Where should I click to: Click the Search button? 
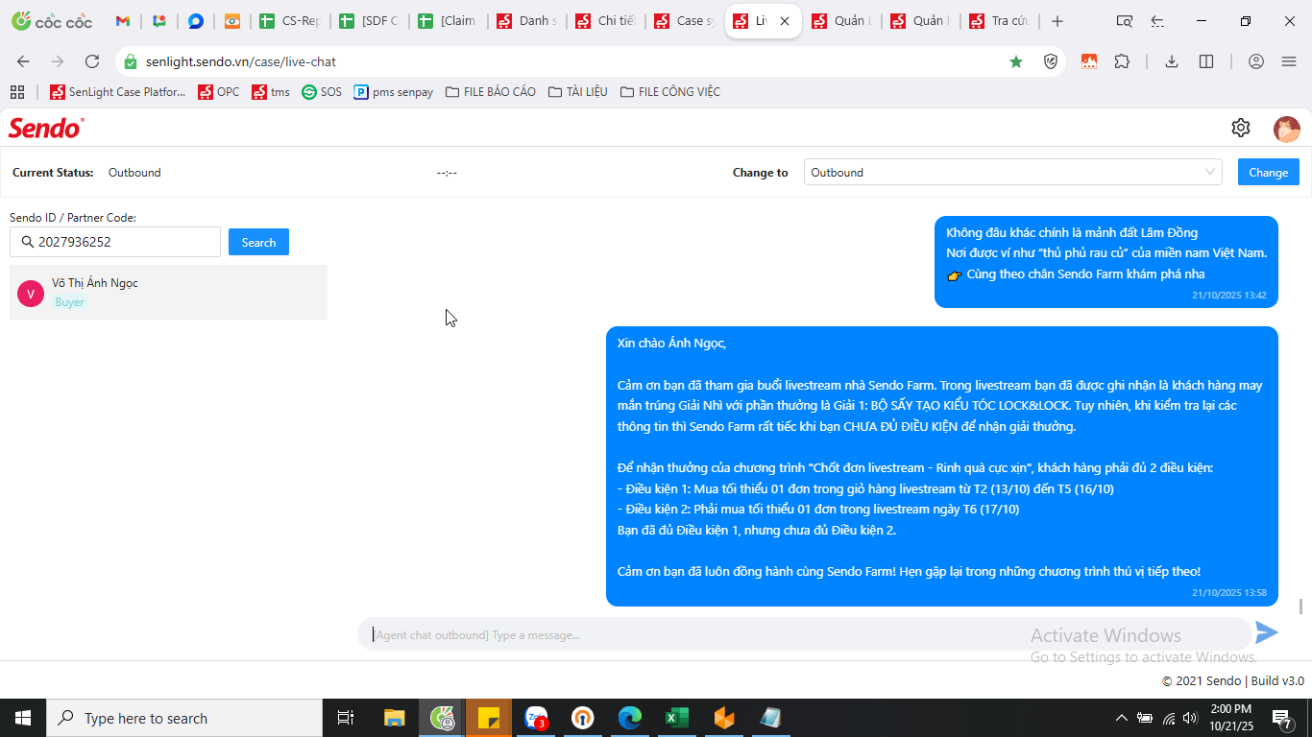point(258,243)
